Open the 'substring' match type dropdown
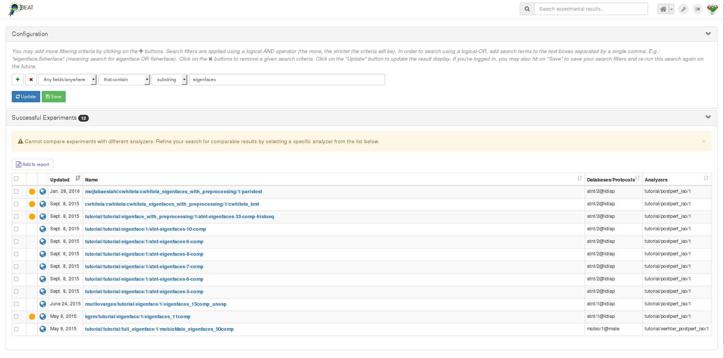 tap(169, 80)
